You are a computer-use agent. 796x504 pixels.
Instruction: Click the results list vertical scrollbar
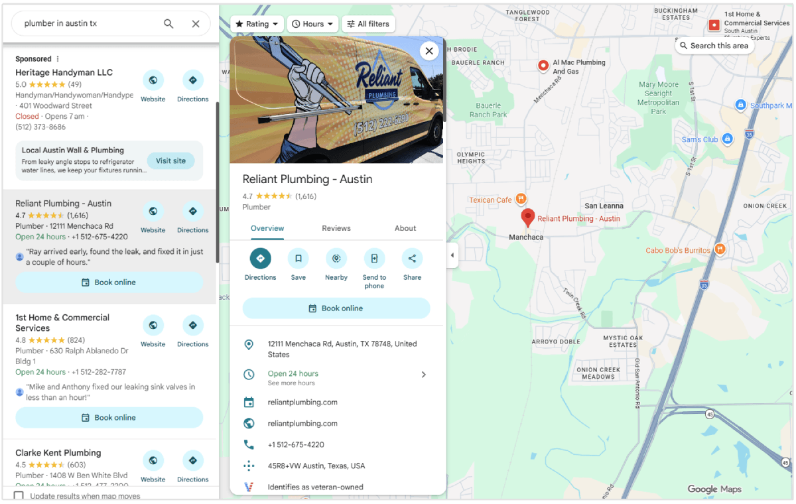[x=217, y=182]
